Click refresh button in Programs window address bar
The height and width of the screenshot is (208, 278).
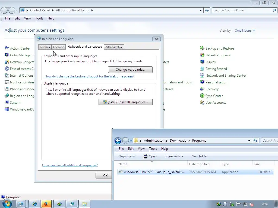coord(255,141)
